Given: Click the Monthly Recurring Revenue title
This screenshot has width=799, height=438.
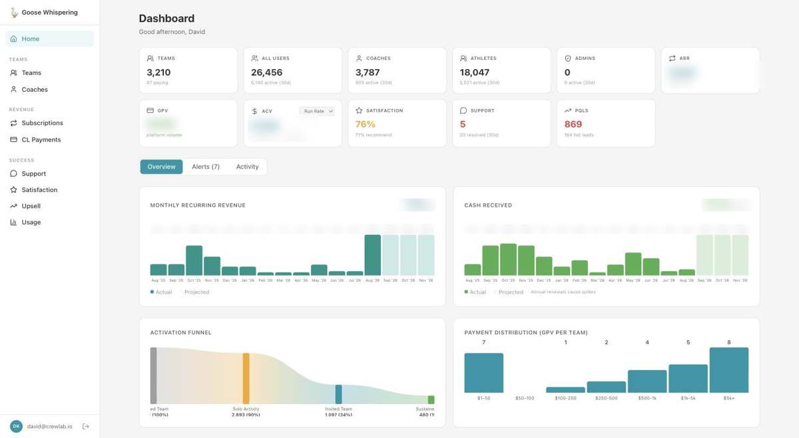Looking at the screenshot, I should (198, 205).
